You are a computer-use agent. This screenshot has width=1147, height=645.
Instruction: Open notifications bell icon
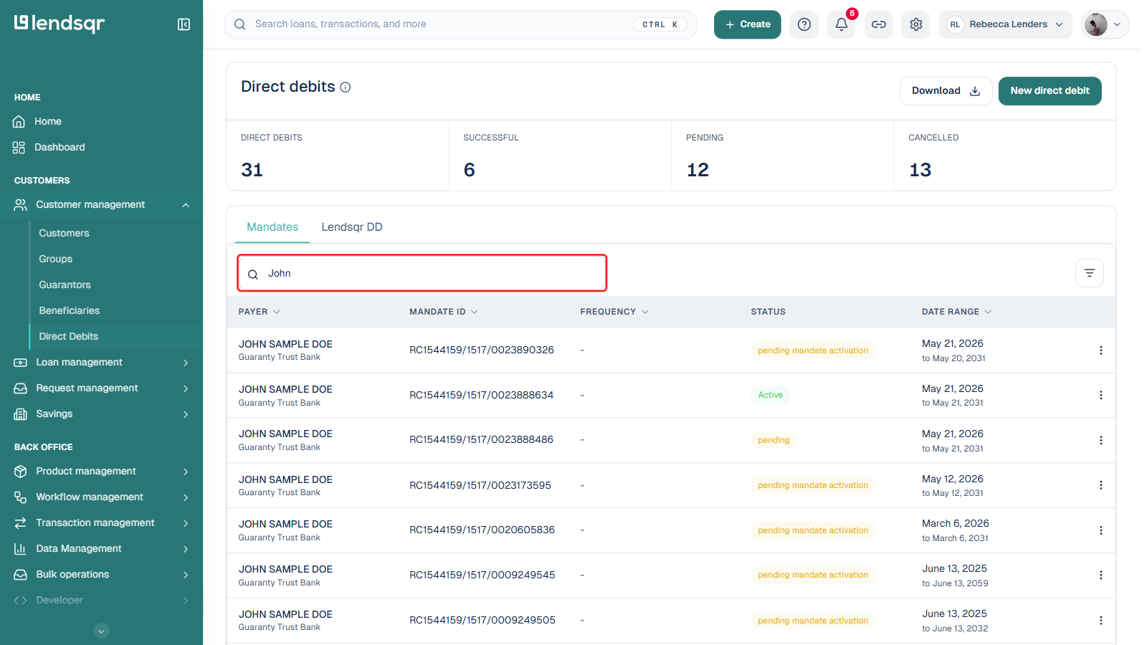[x=842, y=24]
